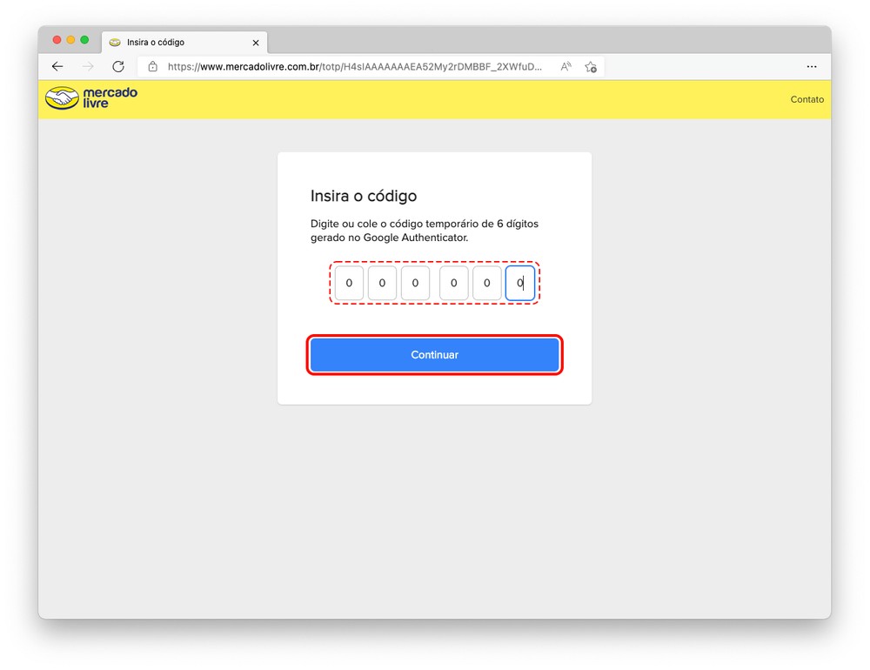The image size is (870, 670).
Task: Click the third digit code box
Action: (415, 283)
